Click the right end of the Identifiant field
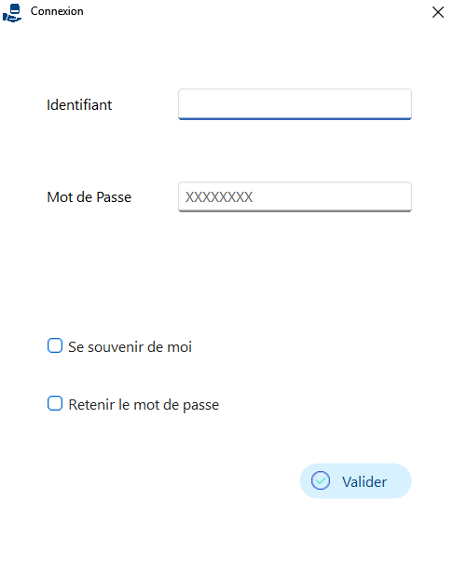The image size is (454, 567). coord(402,104)
